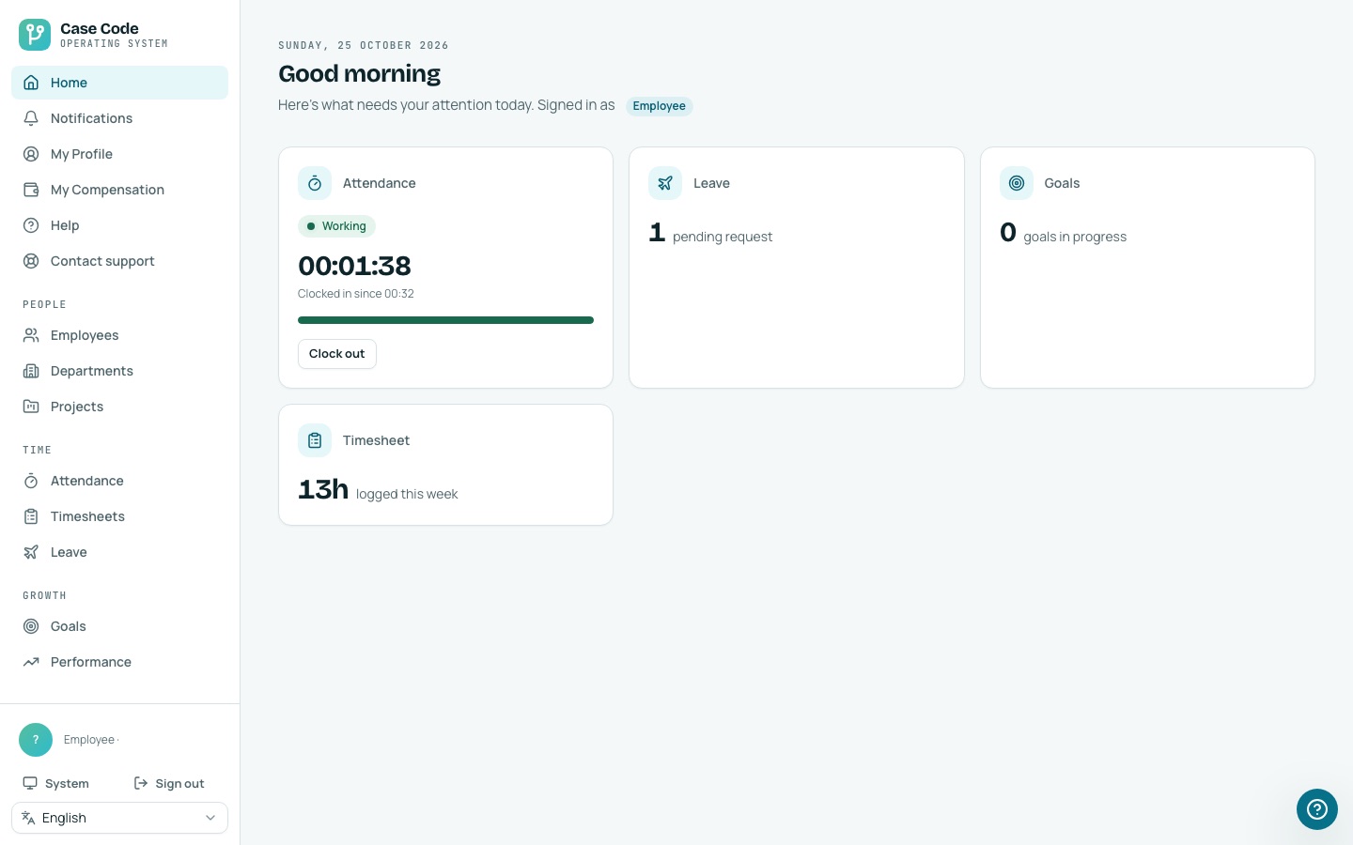Screen dimensions: 1353x845
Task: Open the Performance menu item
Action: coord(119,662)
